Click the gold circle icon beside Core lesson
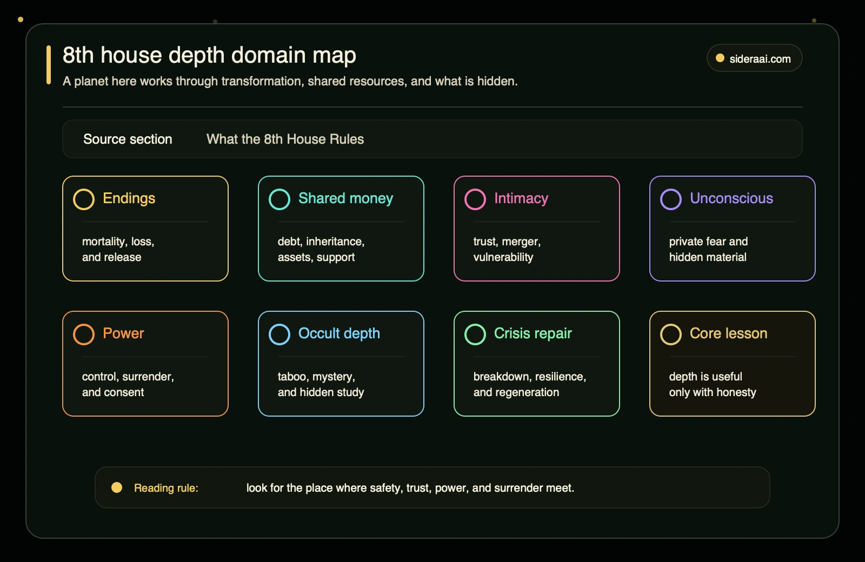865x562 pixels. pyautogui.click(x=671, y=334)
